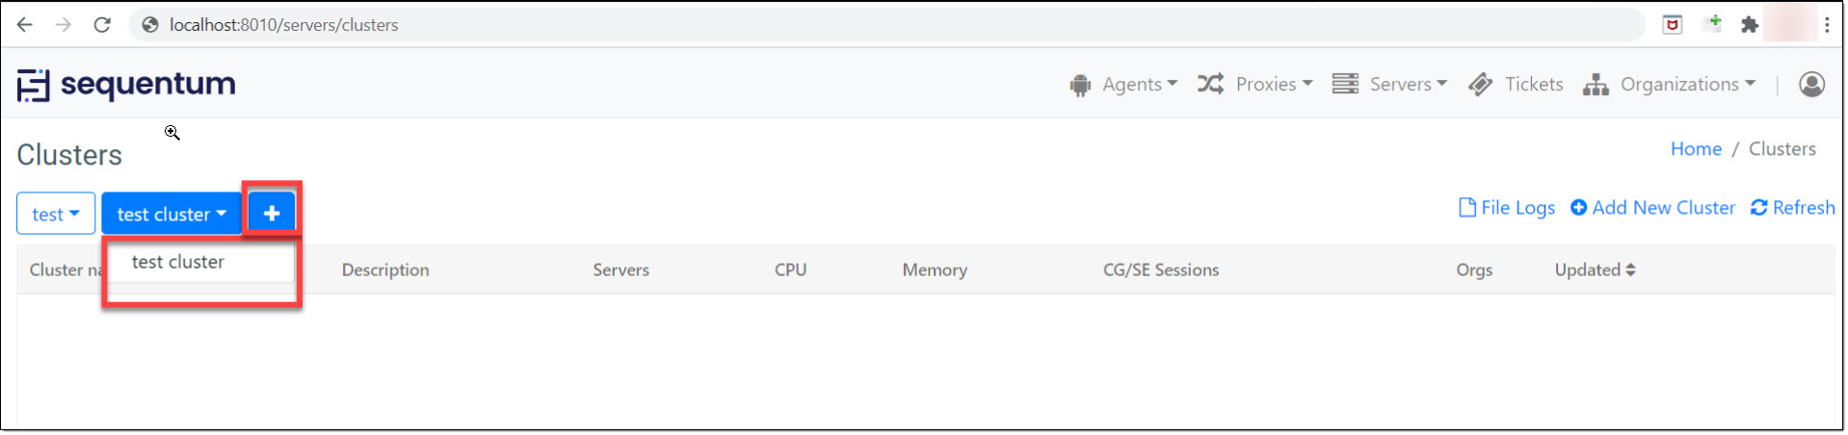
Task: Open File Logs
Action: click(1507, 208)
